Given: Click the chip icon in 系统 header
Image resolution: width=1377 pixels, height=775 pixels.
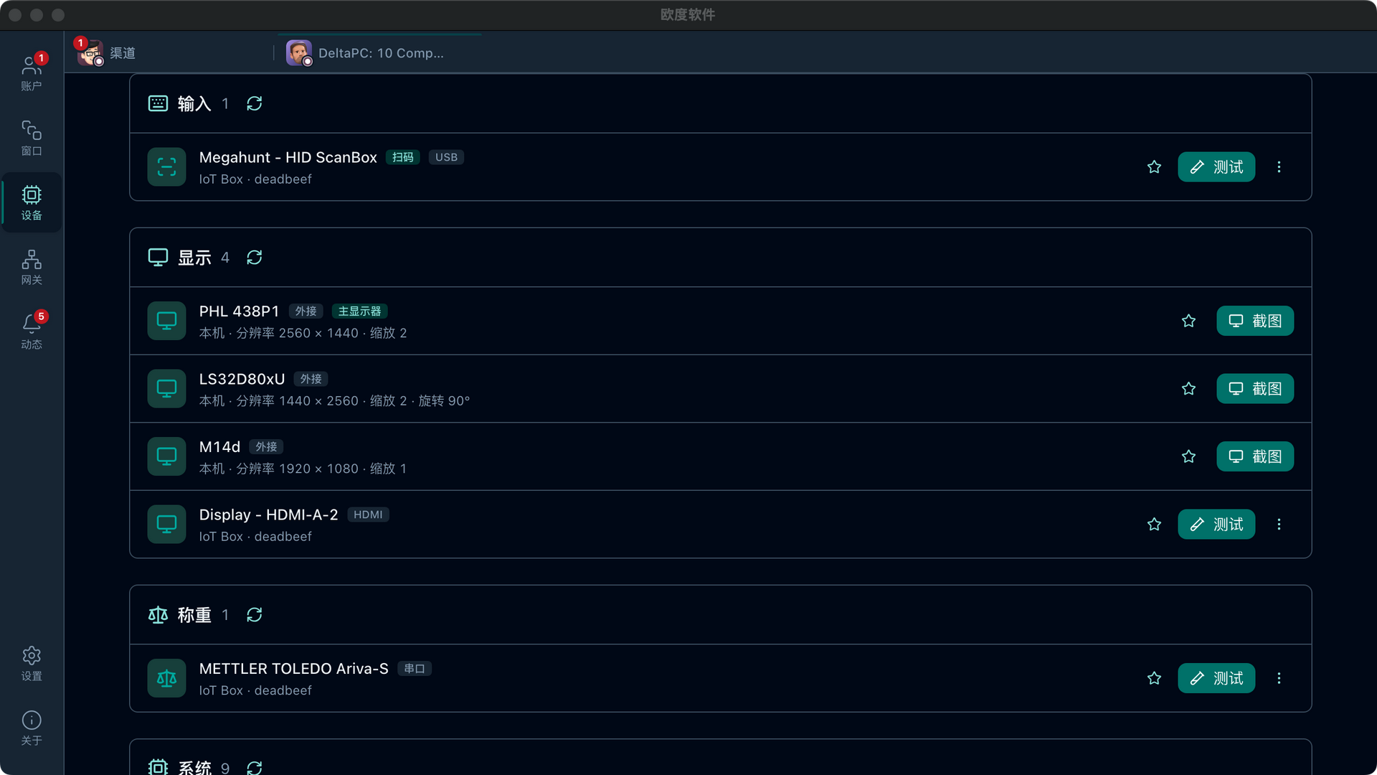Looking at the screenshot, I should pos(158,767).
